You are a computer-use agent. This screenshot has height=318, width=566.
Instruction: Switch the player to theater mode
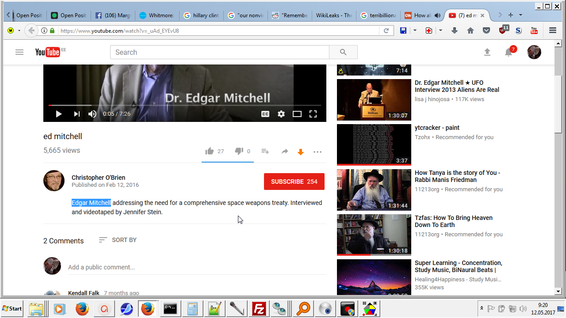pyautogui.click(x=297, y=114)
